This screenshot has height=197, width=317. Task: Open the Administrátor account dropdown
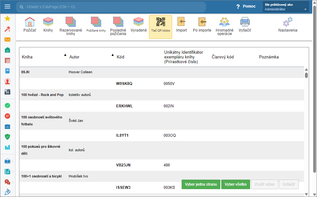(x=286, y=7)
